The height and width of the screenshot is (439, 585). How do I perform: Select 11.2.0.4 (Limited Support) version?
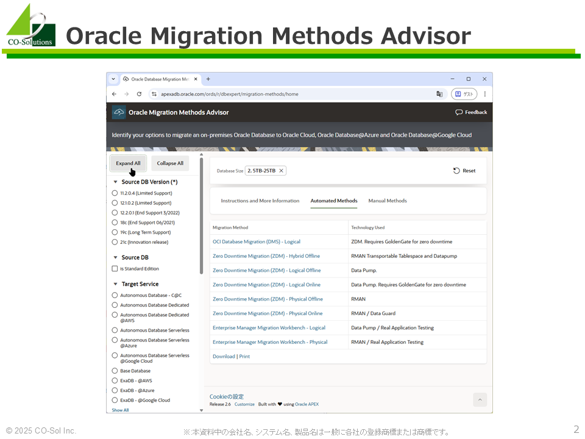pyautogui.click(x=115, y=193)
